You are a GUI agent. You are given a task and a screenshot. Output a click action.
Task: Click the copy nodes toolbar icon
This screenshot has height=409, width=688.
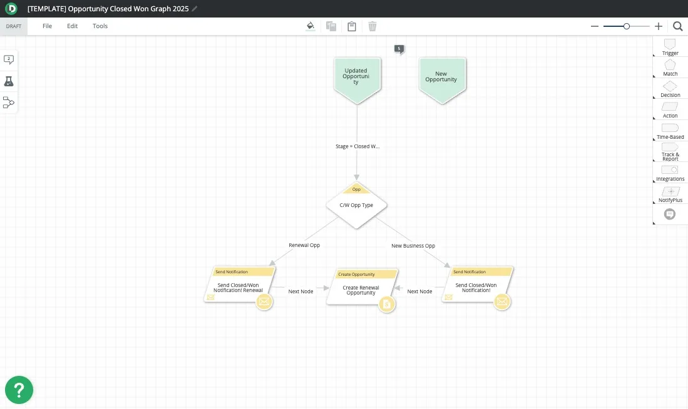pyautogui.click(x=331, y=26)
